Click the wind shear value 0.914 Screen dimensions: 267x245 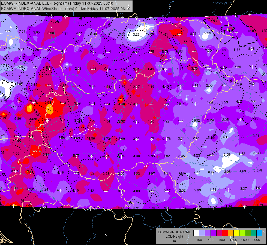(181, 104)
